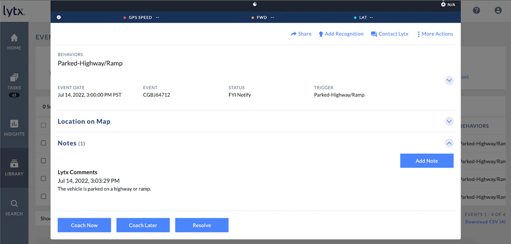The image size is (511, 244).
Task: Open the Library sidebar icon
Action: point(14,164)
